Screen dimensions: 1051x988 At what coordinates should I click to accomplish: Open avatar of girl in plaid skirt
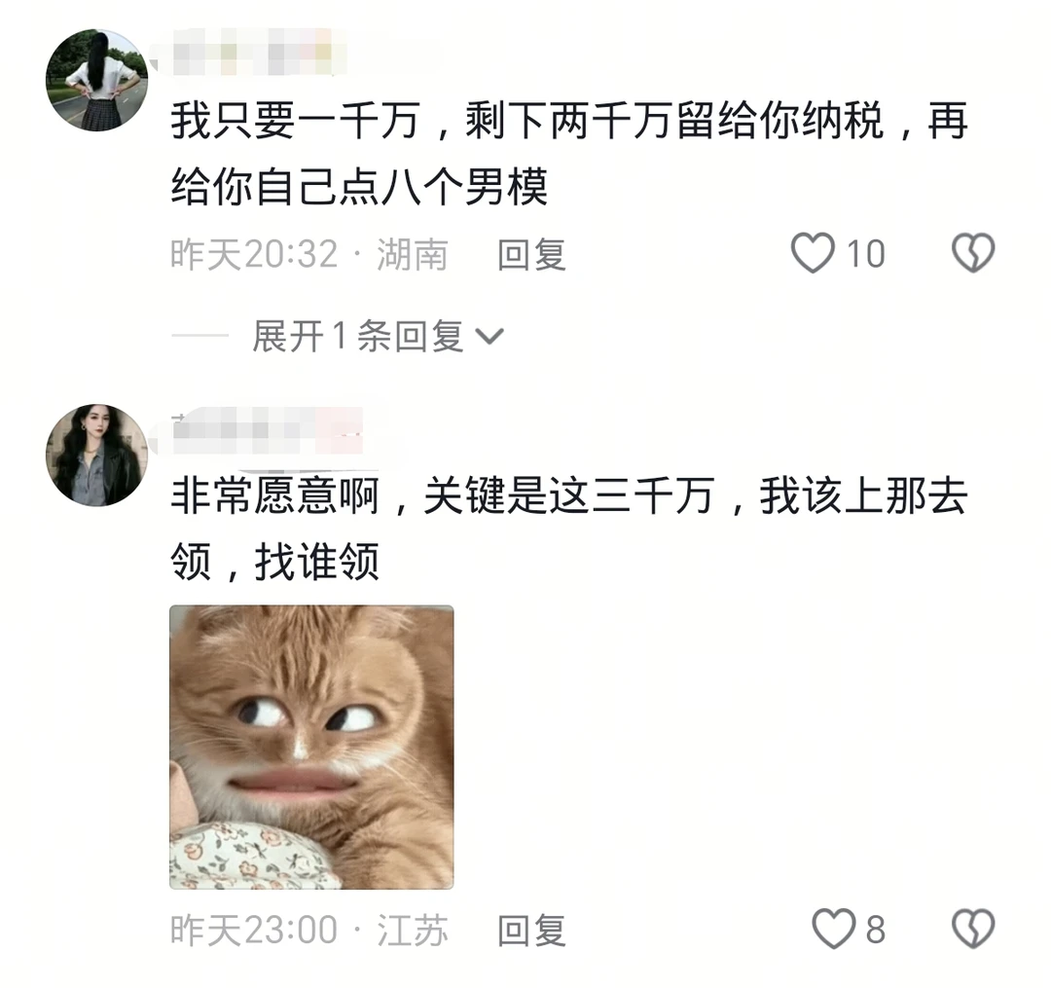coord(96,80)
